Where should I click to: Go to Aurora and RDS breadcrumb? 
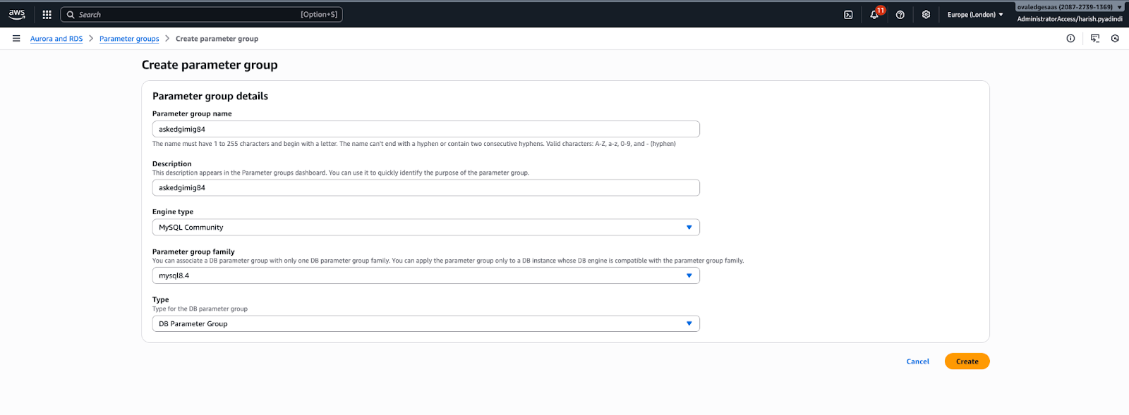pyautogui.click(x=56, y=39)
